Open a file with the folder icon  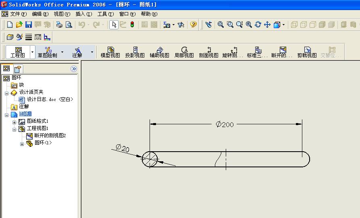point(19,25)
